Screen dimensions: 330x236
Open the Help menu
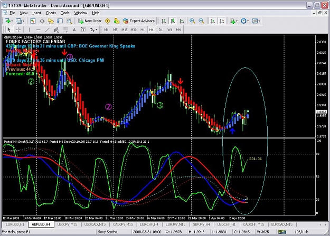point(96,13)
